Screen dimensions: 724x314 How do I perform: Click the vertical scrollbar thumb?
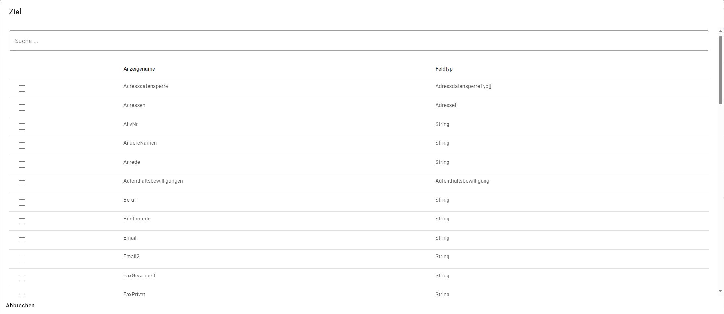click(720, 70)
